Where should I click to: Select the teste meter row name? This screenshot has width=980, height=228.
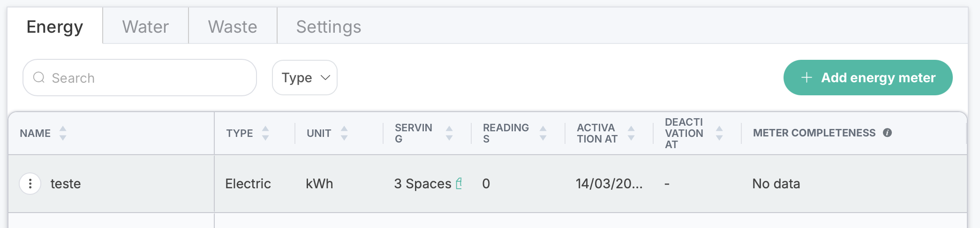tap(66, 184)
